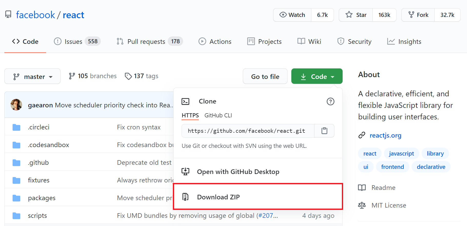Open Fix cron syntax commit message

[x=139, y=127]
